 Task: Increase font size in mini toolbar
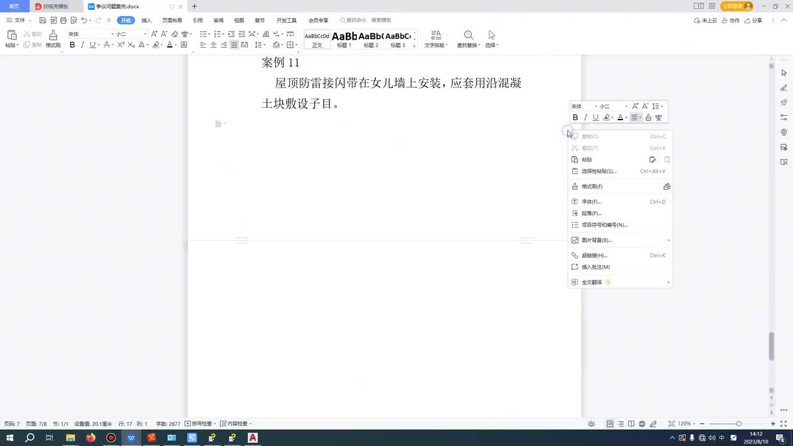click(x=635, y=107)
